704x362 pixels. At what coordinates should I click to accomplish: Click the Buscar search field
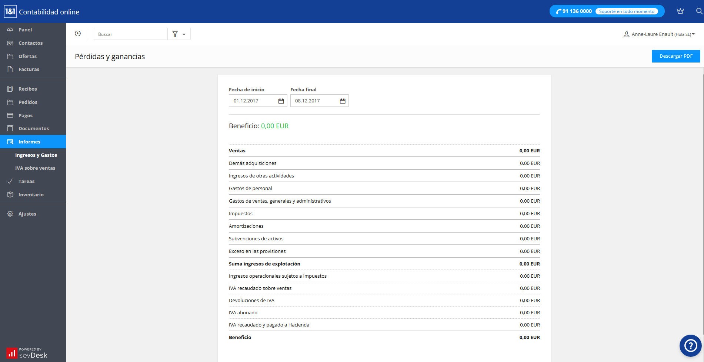tap(130, 34)
